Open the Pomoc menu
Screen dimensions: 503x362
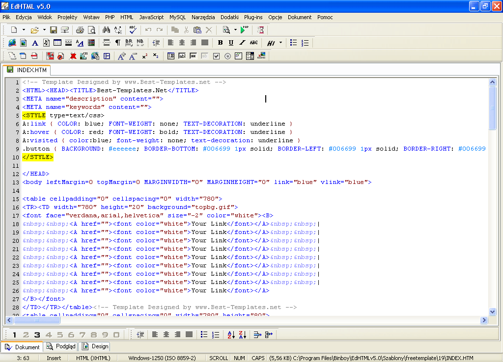325,17
